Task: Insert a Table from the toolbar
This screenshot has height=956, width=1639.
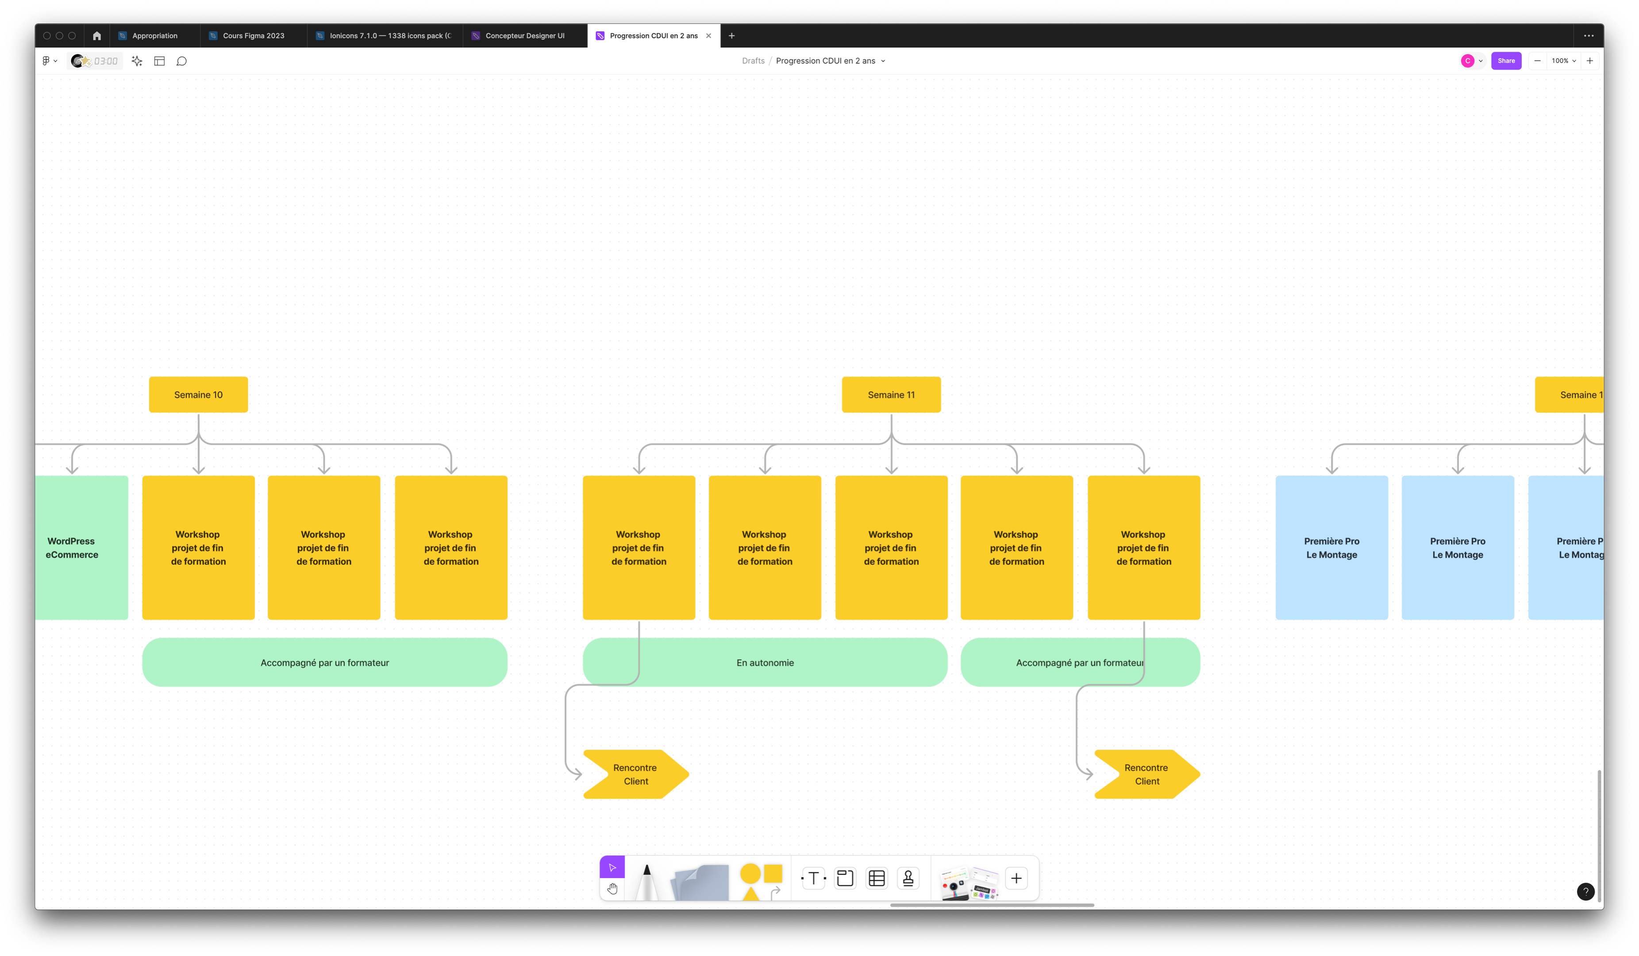Action: tap(877, 879)
